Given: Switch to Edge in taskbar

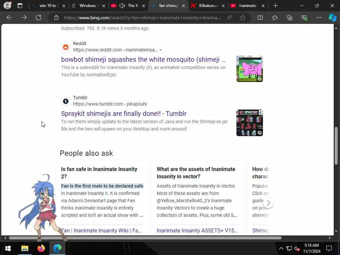Looking at the screenshot, I should point(57,248).
